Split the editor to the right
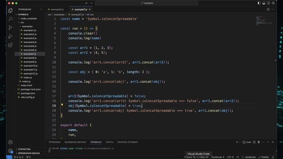Viewport: 283px width, 159px height. (268, 9)
